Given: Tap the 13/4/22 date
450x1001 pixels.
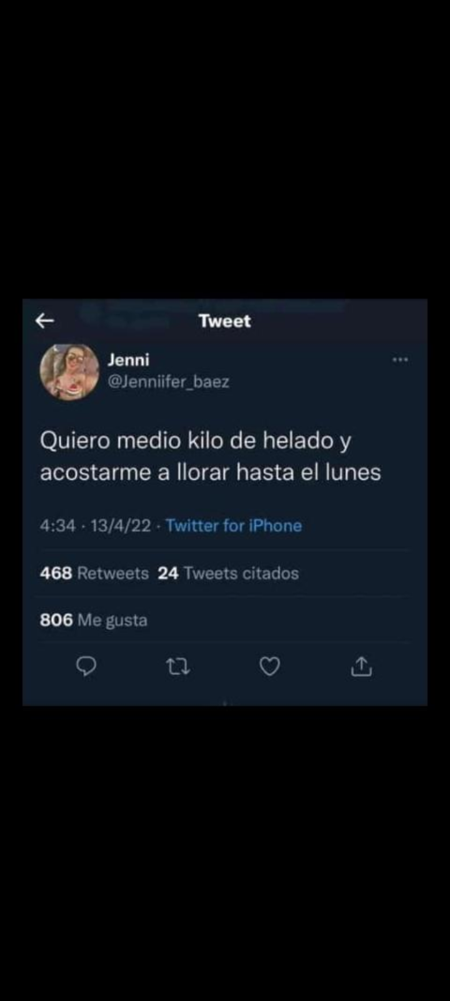Looking at the screenshot, I should point(121,526).
